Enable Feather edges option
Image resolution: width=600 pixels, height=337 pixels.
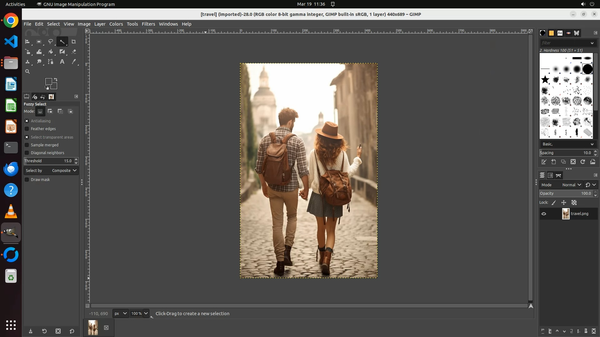click(27, 129)
